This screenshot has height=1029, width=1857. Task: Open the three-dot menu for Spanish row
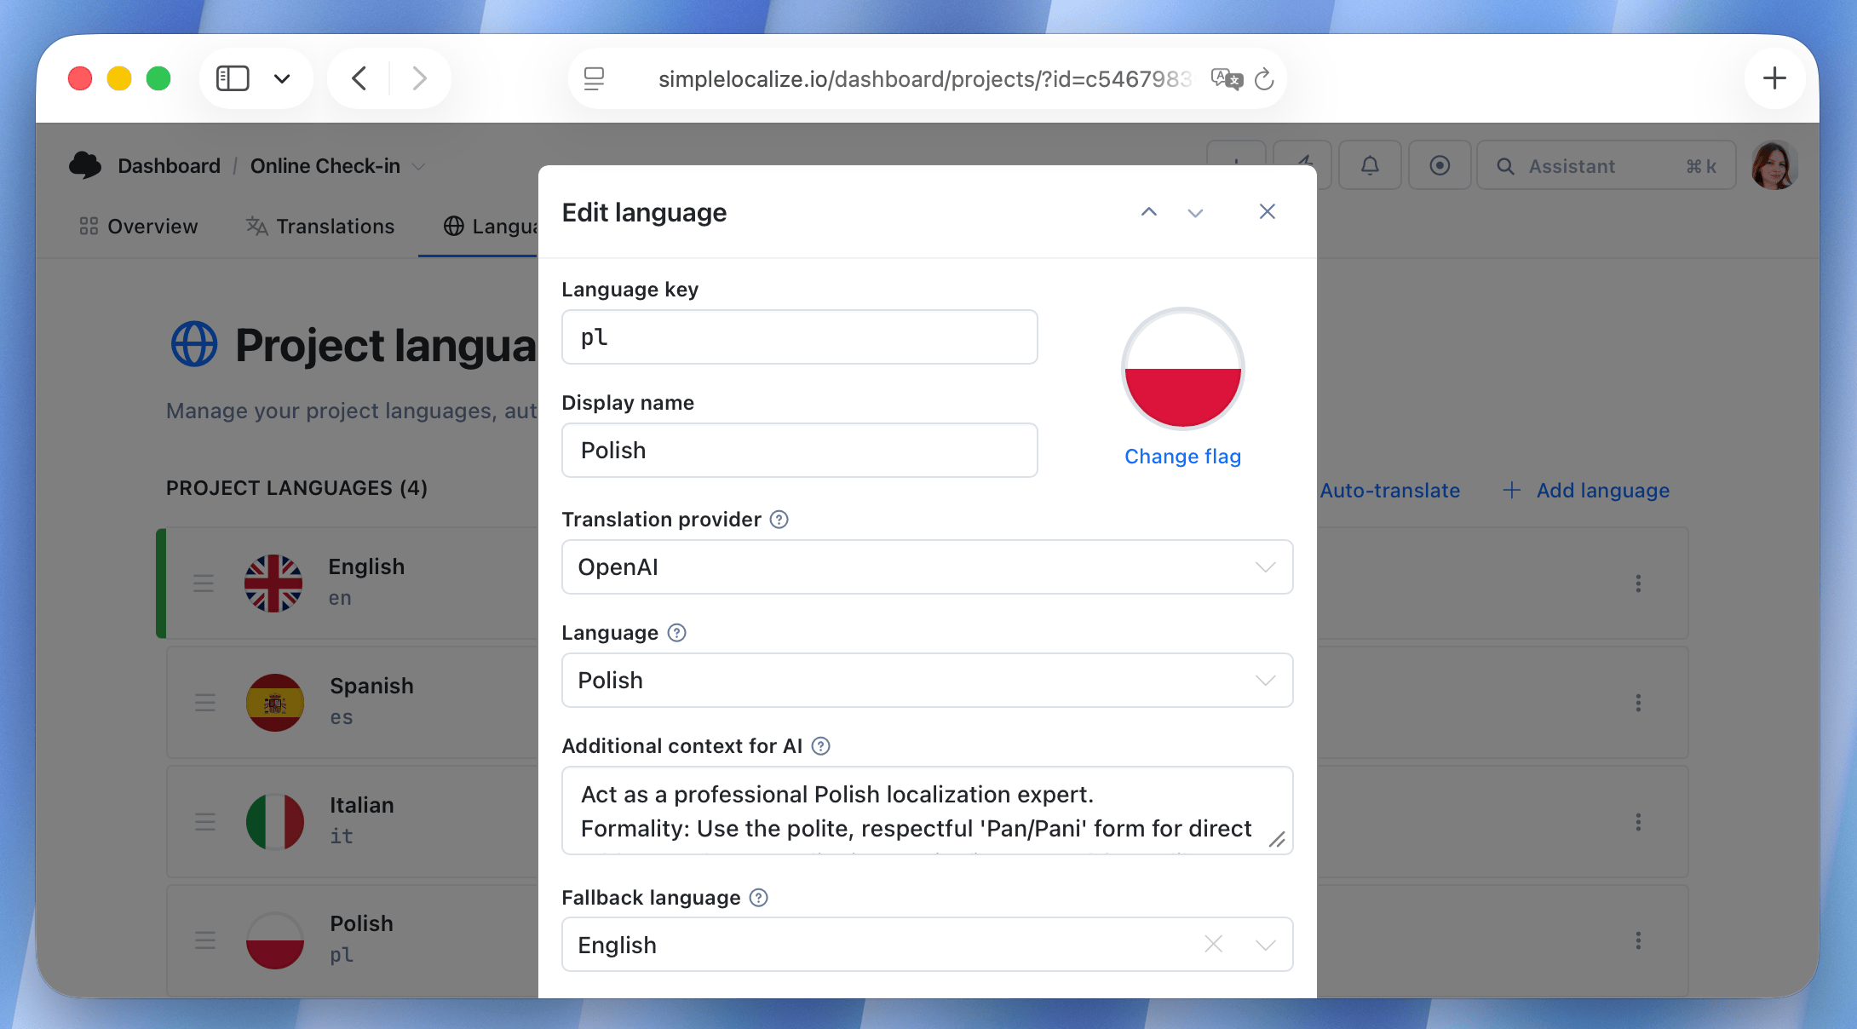click(1638, 703)
